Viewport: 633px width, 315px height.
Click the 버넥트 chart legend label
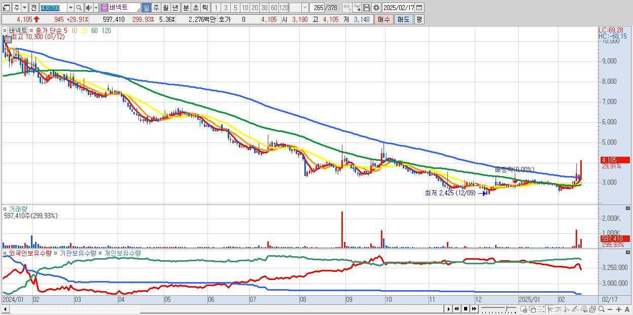click(x=18, y=30)
